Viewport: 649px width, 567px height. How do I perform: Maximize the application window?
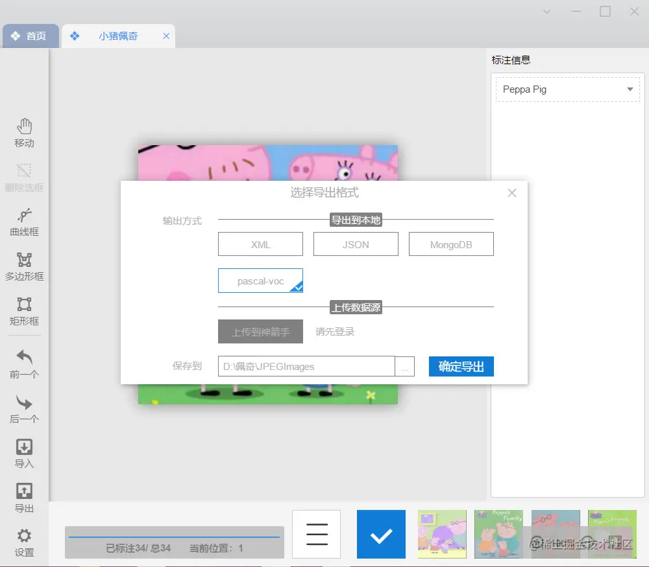click(x=605, y=11)
